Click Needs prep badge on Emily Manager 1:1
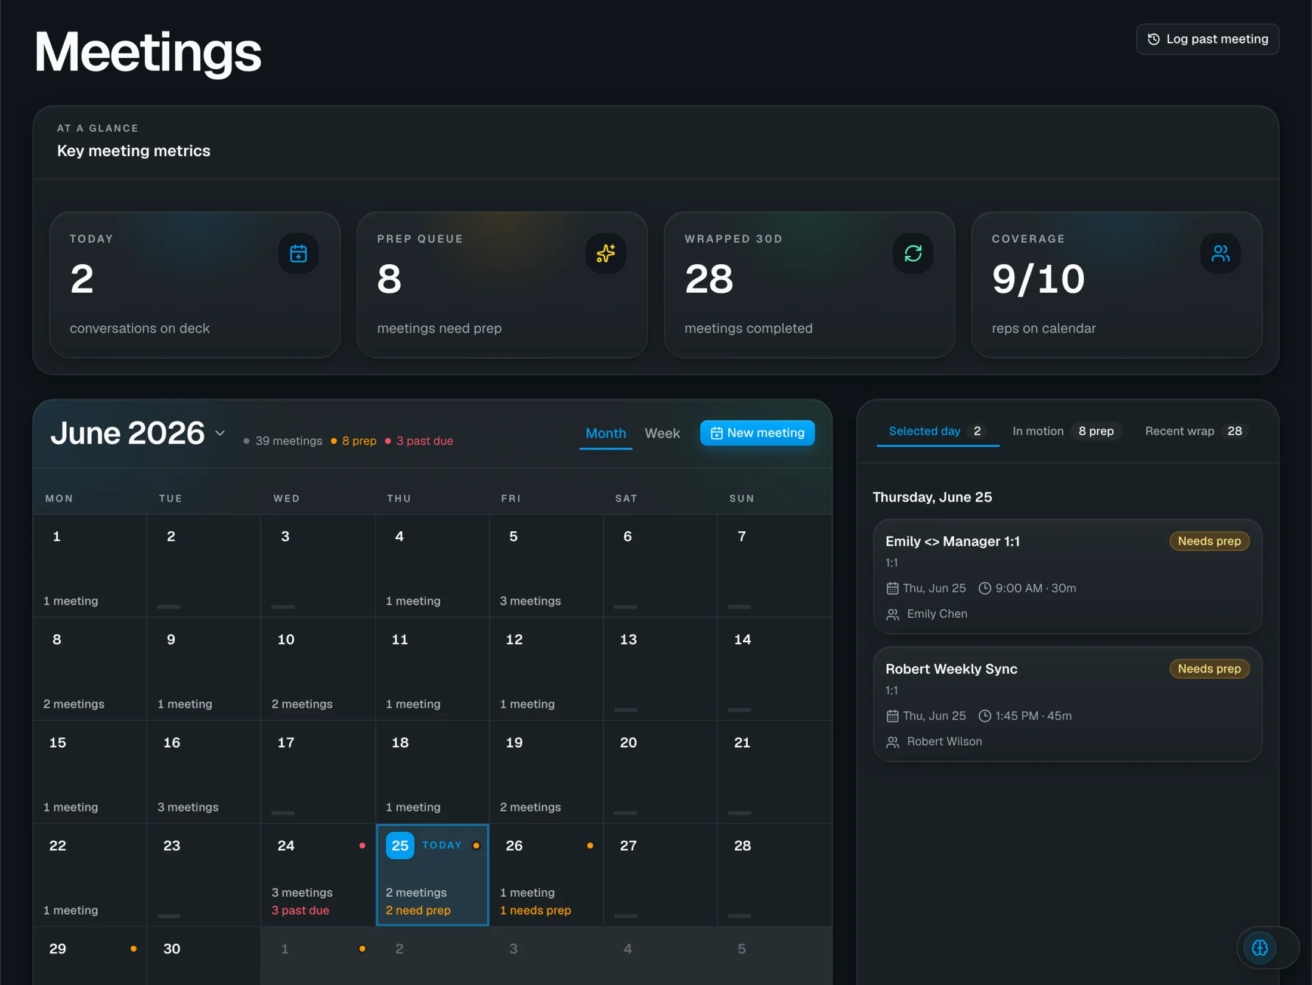The height and width of the screenshot is (985, 1312). pyautogui.click(x=1209, y=541)
